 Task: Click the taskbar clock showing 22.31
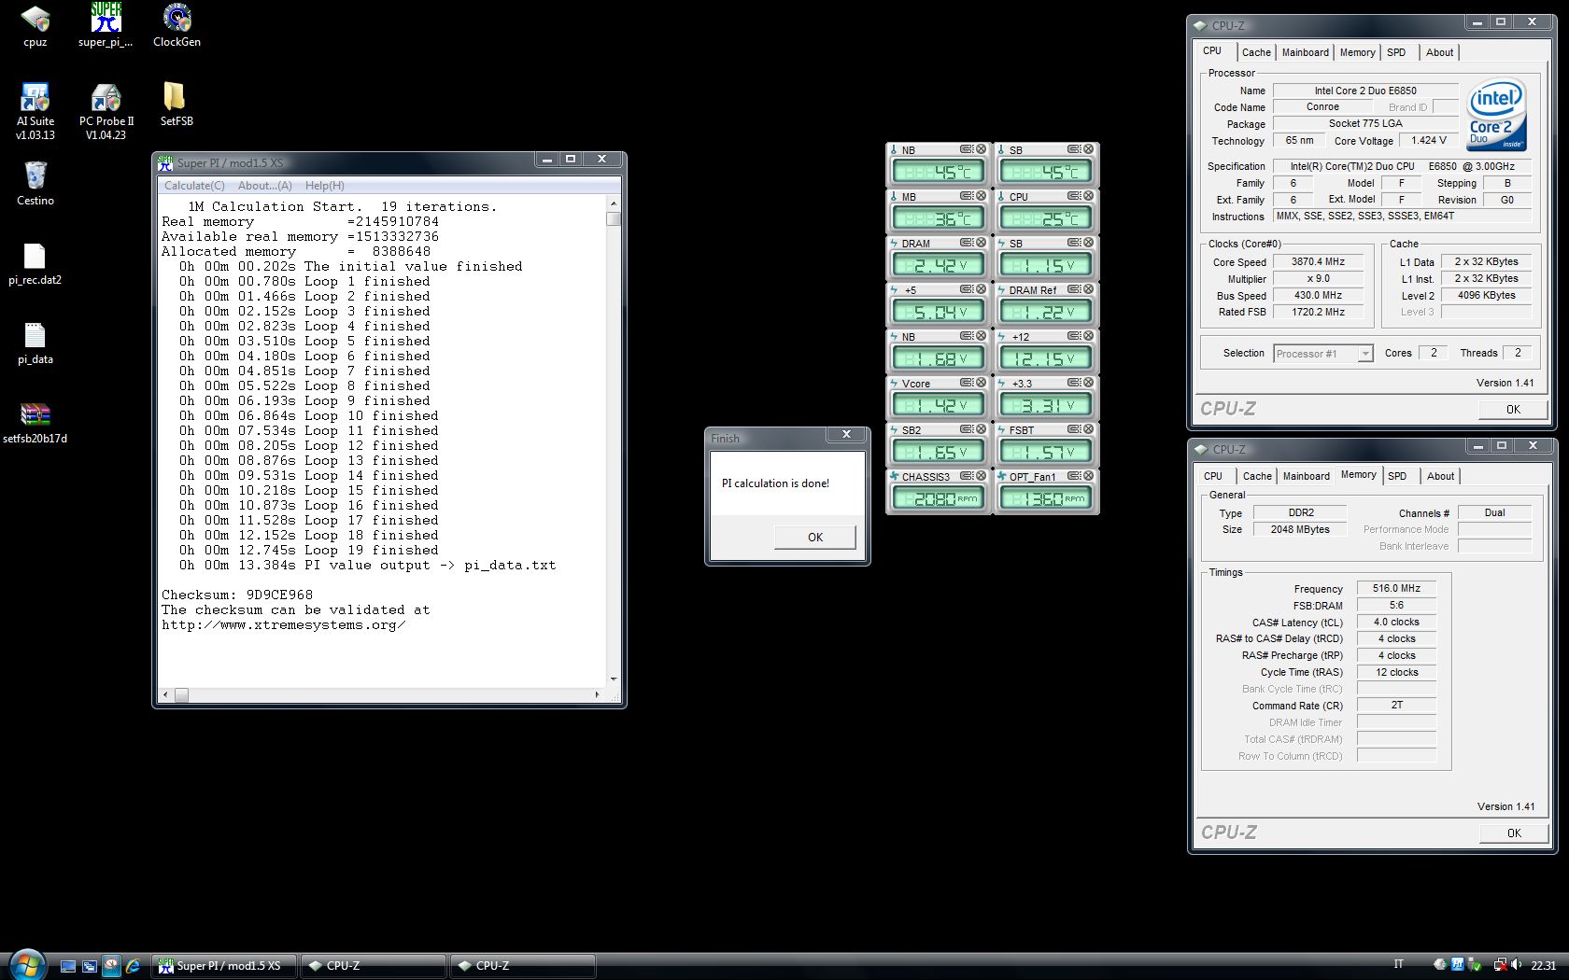pos(1544,966)
